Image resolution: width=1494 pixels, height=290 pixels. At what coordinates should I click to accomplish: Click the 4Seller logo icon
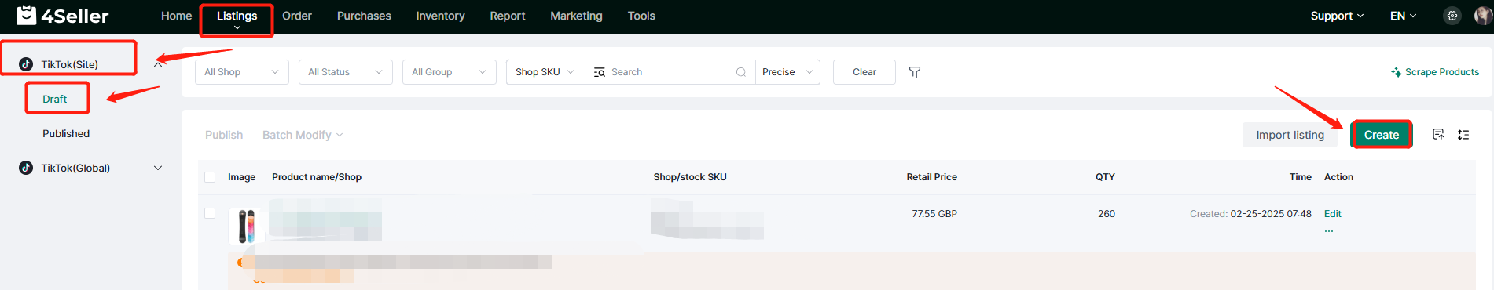coord(26,15)
